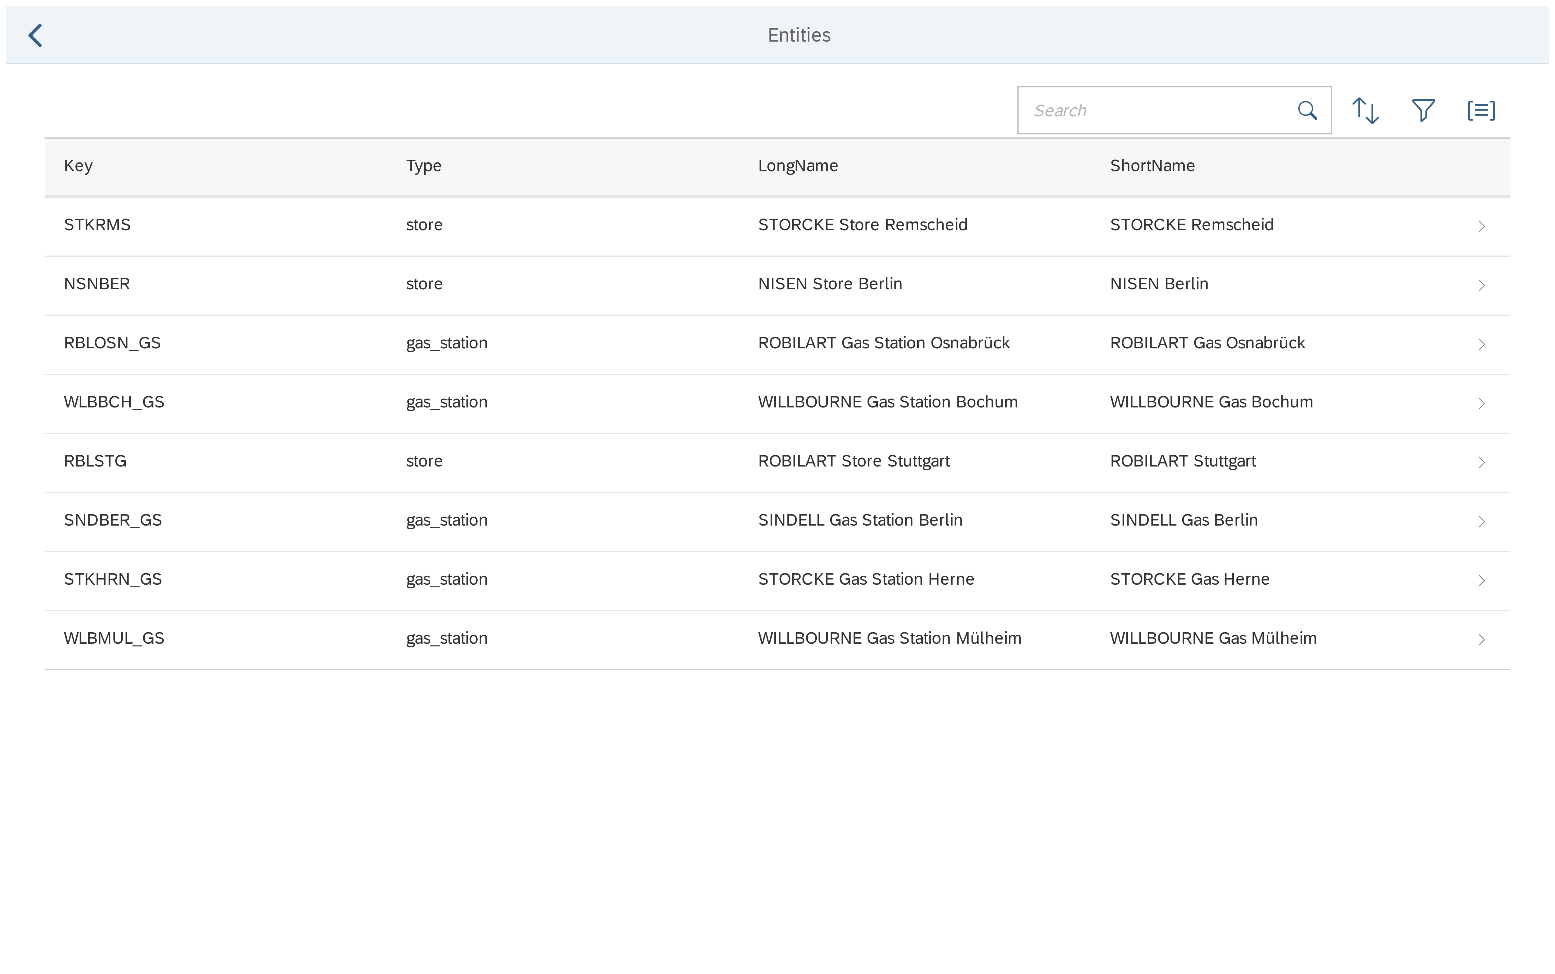1555x974 pixels.
Task: Select the Key column header
Action: point(79,166)
